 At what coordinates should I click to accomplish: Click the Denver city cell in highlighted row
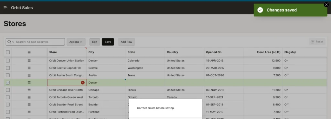[106, 83]
